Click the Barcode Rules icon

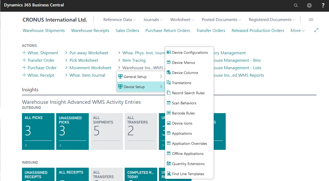169,113
